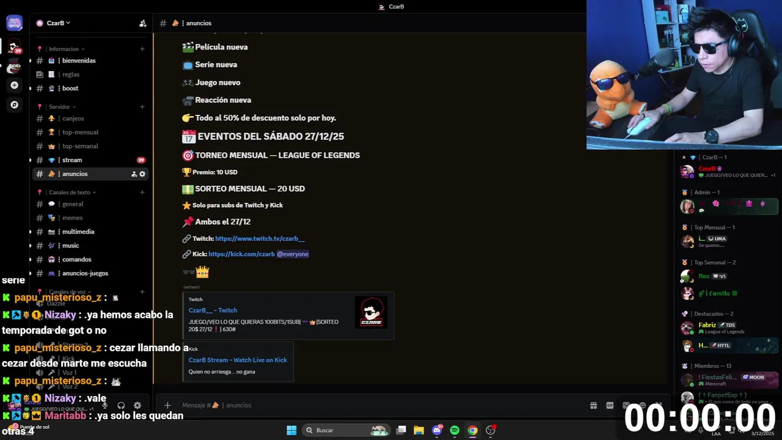Add channel to Servidor category
This screenshot has height=440, width=782.
142,107
